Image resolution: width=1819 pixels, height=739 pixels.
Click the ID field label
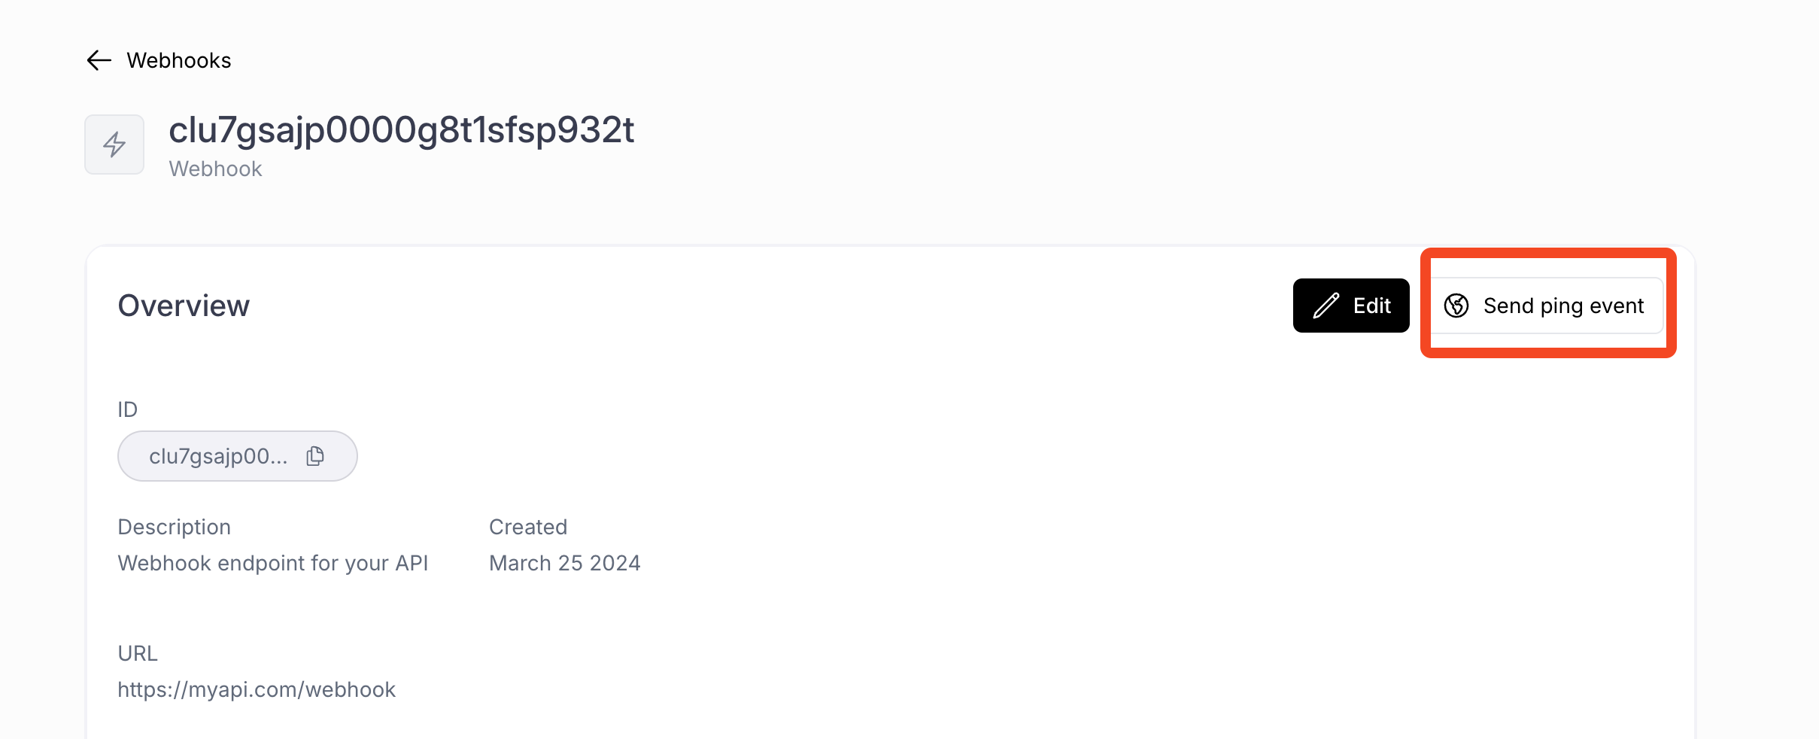tap(127, 409)
